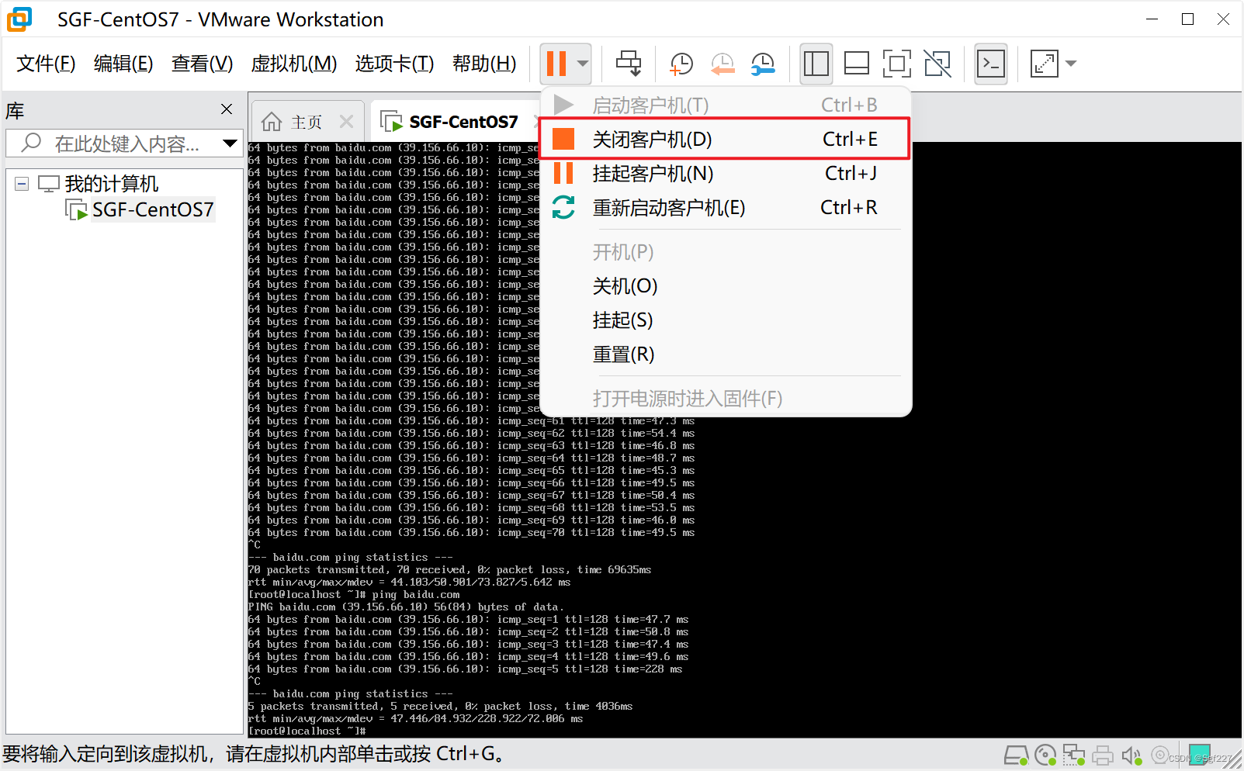Close the 主页 tab

coord(347,122)
